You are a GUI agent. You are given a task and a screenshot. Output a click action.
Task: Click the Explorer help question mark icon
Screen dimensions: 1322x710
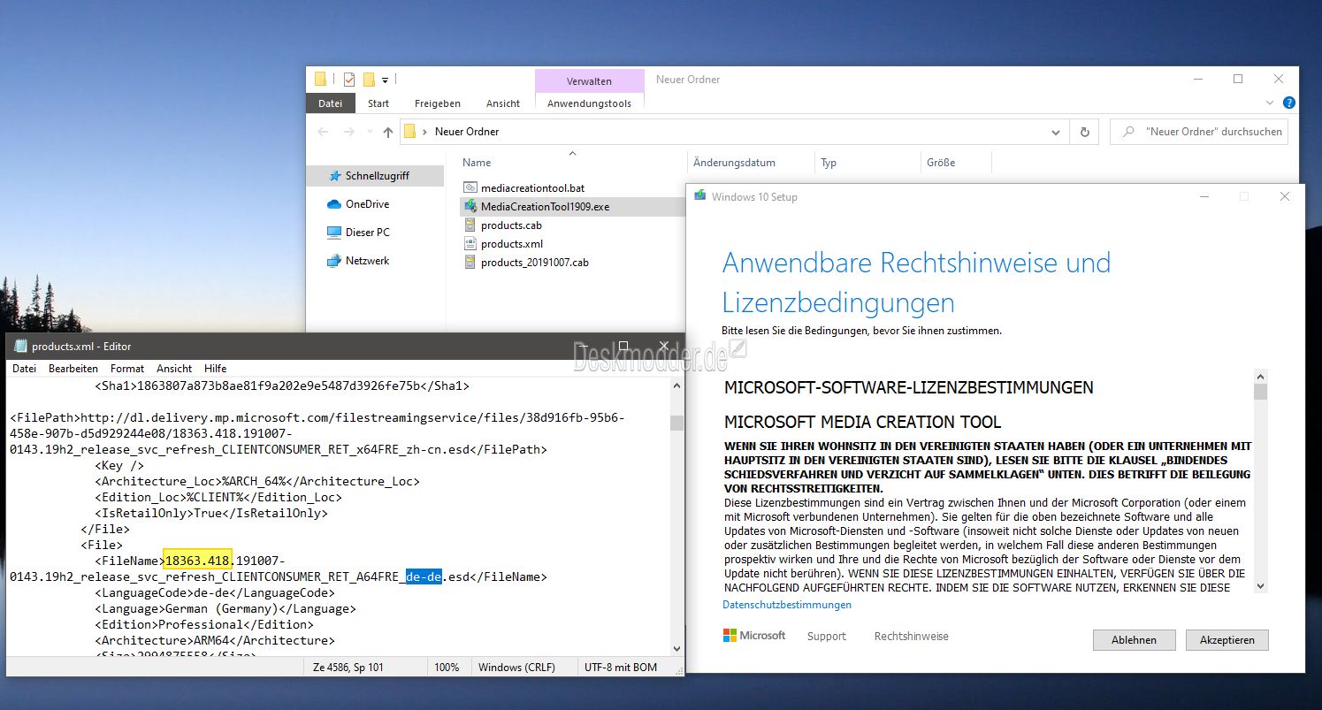click(x=1289, y=103)
